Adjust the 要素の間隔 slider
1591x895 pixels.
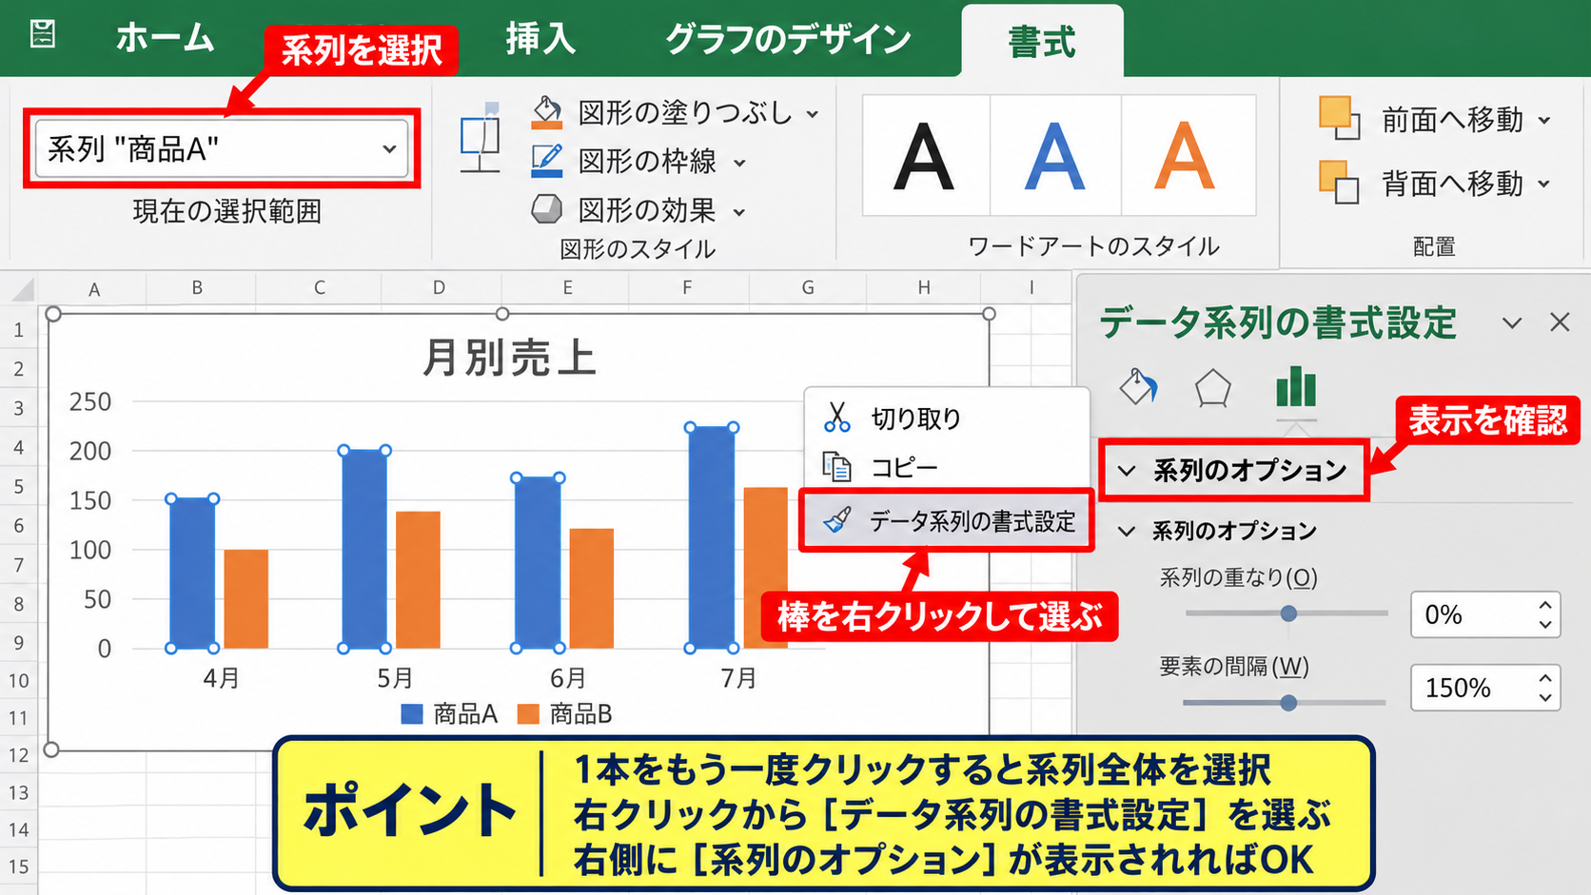[x=1288, y=703]
